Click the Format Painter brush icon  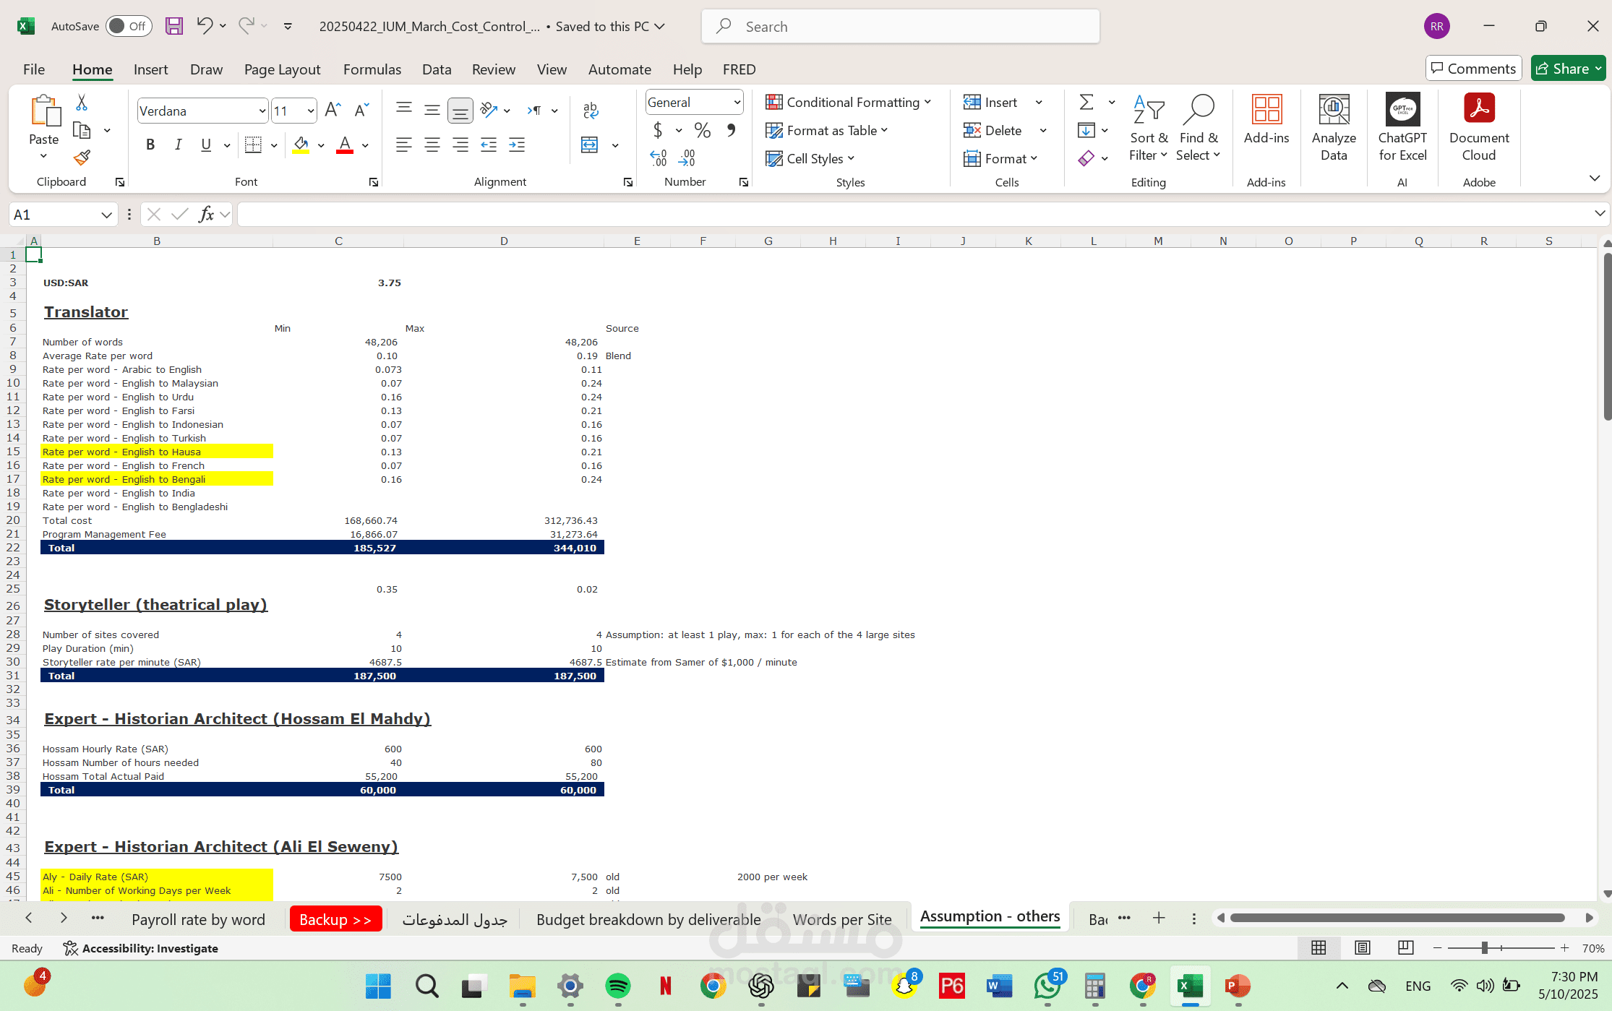pyautogui.click(x=82, y=158)
